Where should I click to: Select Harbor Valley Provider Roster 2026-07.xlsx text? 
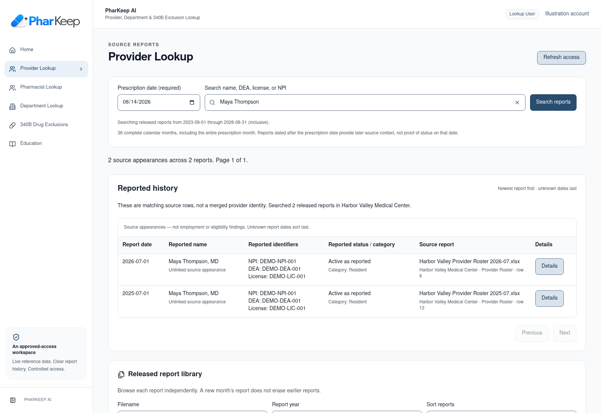[470, 261]
